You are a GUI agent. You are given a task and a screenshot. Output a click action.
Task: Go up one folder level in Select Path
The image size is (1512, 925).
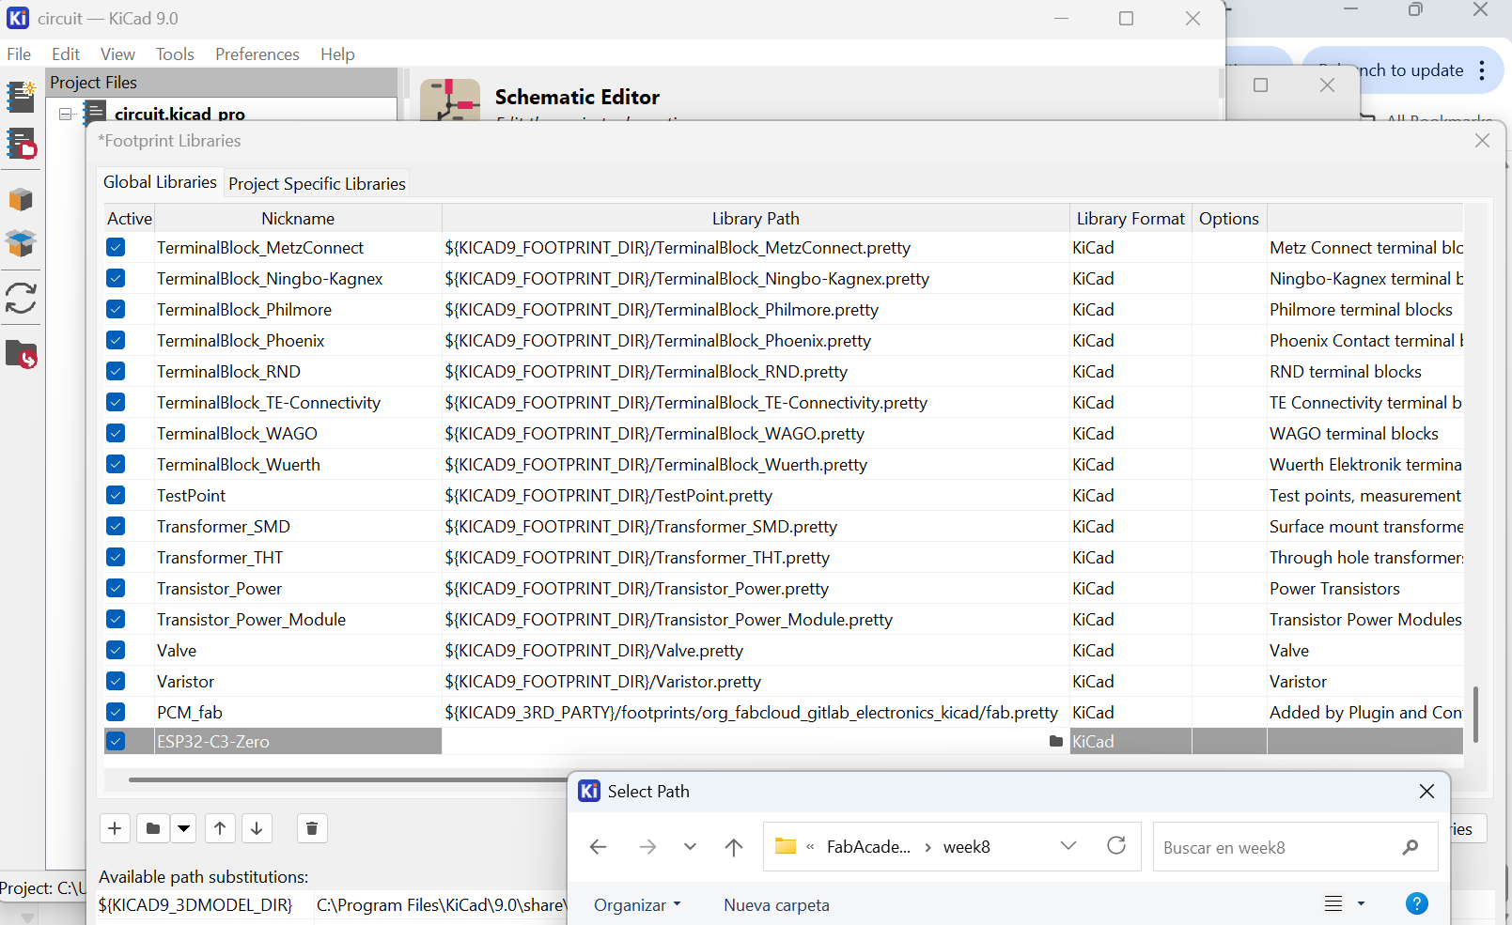tap(734, 847)
